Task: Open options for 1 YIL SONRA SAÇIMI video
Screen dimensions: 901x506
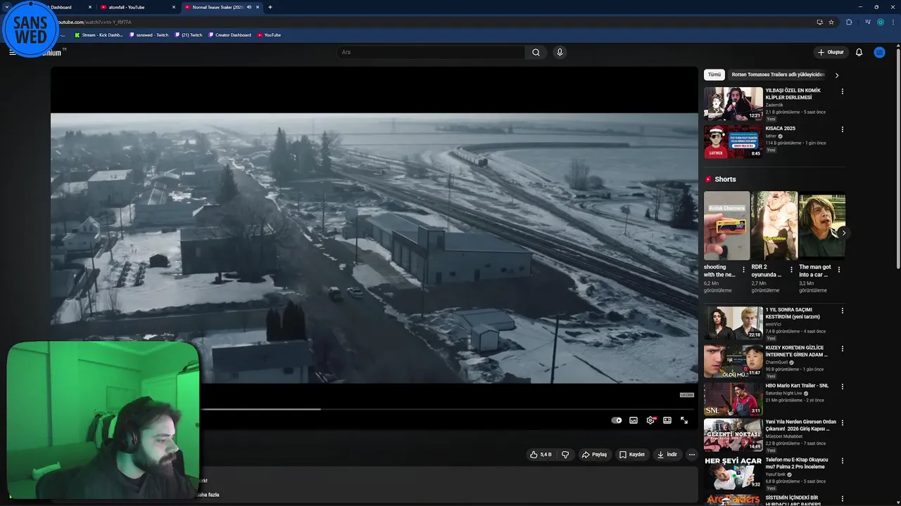Action: pyautogui.click(x=842, y=311)
